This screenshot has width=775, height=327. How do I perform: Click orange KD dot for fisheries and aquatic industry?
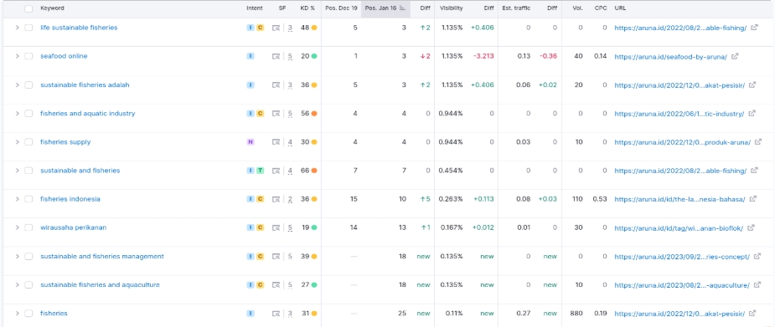point(314,114)
